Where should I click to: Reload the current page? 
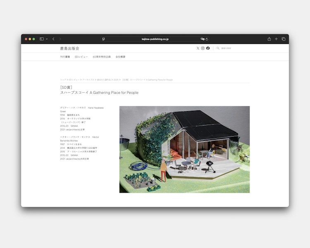tap(207, 39)
